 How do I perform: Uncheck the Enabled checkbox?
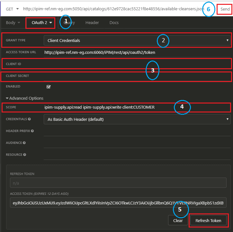pos(49,87)
